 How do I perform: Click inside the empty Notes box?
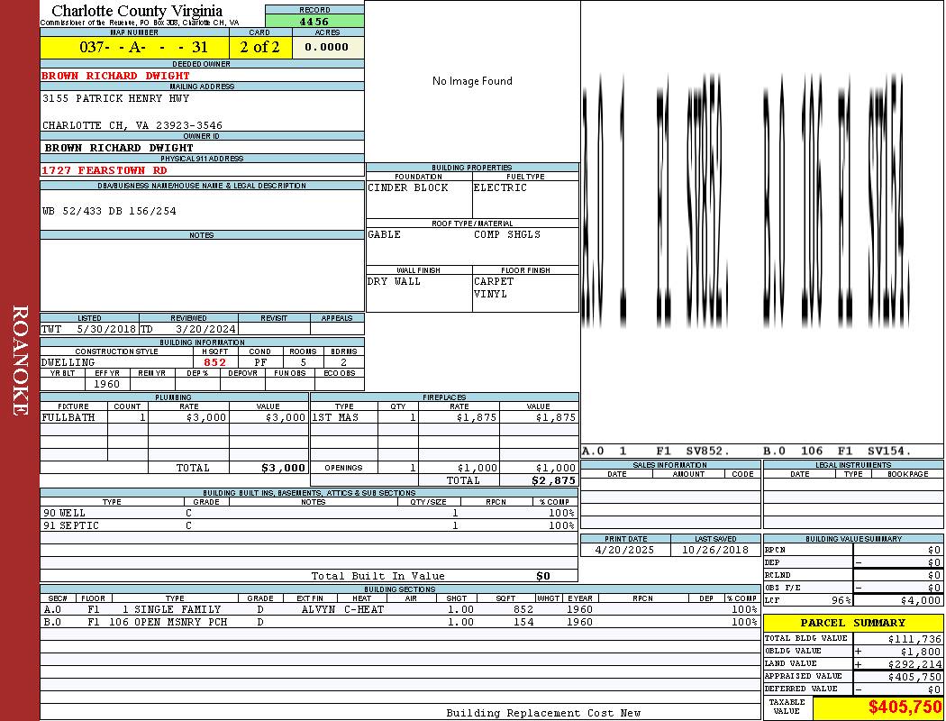tap(202, 275)
